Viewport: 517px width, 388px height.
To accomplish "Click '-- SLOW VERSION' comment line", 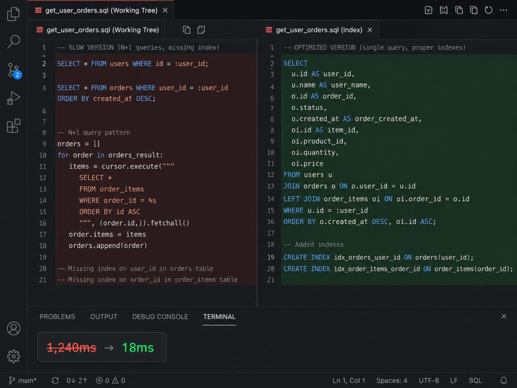I will click(x=139, y=48).
